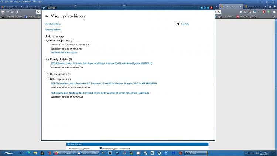Click the Get help speech-bubble icon
277x156 pixels.
[x=178, y=24]
